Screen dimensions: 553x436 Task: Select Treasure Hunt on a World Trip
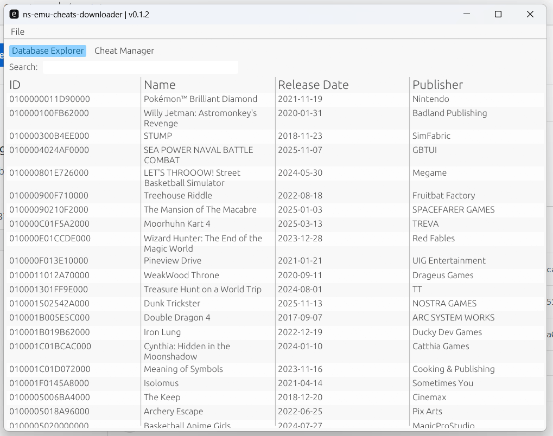[202, 290]
